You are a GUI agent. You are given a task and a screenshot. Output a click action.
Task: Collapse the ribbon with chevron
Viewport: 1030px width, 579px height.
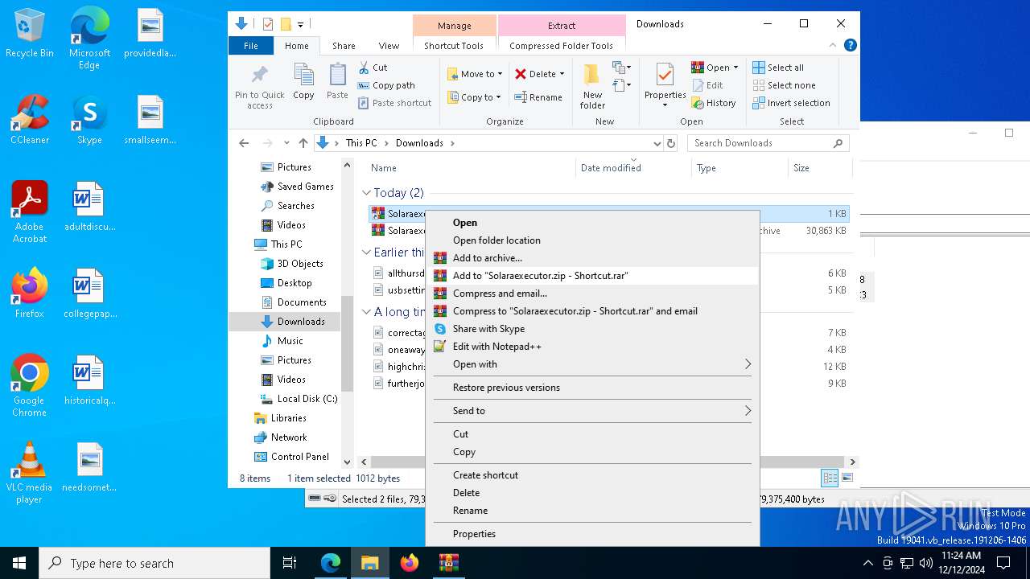tap(833, 46)
